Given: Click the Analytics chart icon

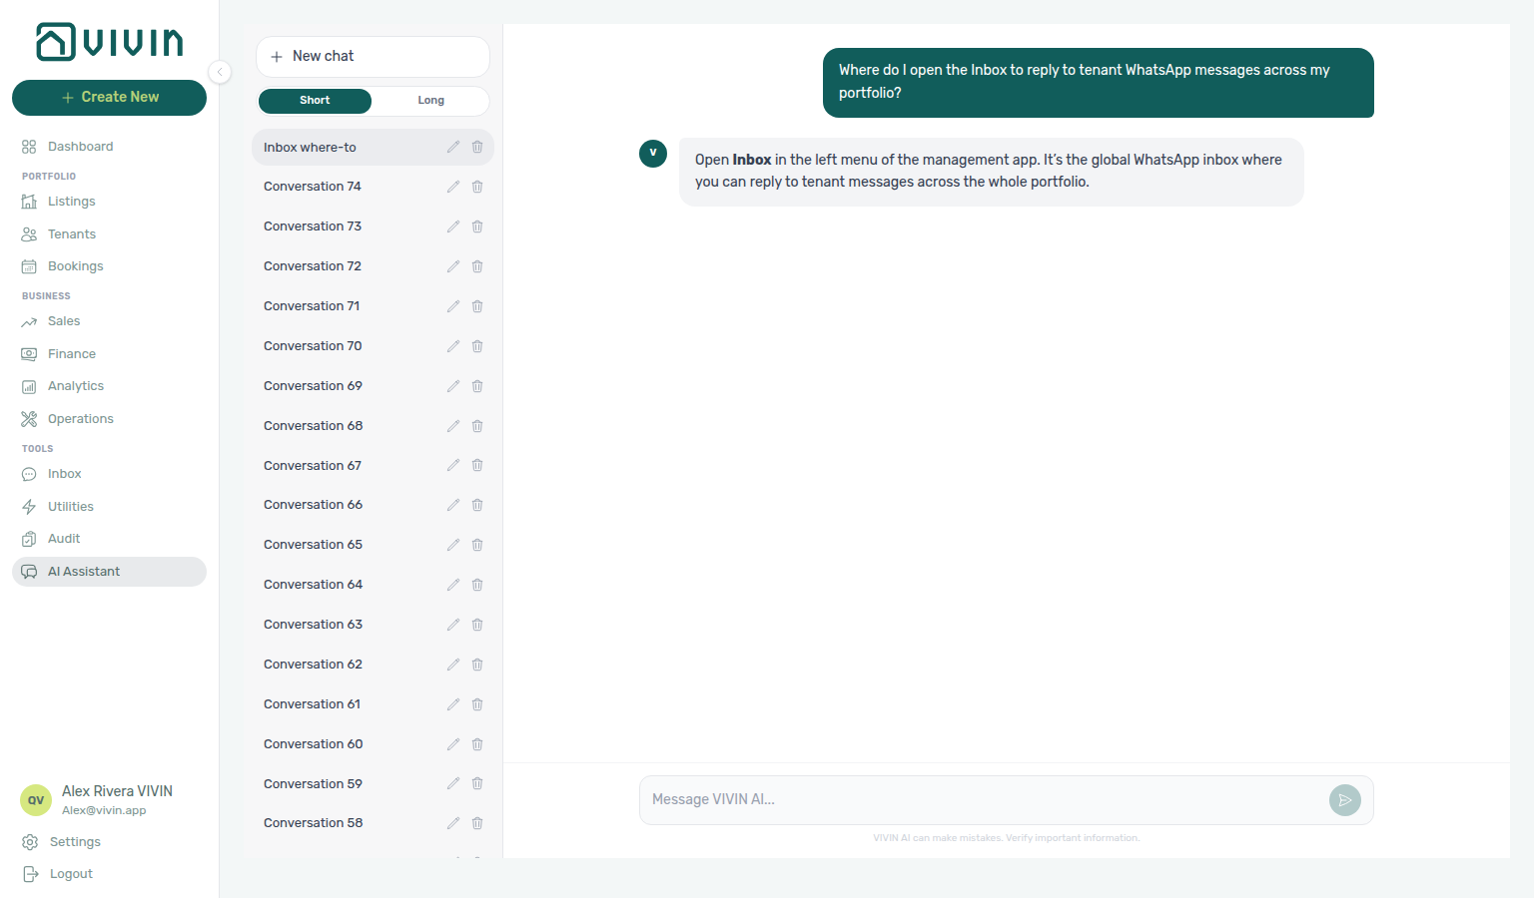Looking at the screenshot, I should point(29,386).
